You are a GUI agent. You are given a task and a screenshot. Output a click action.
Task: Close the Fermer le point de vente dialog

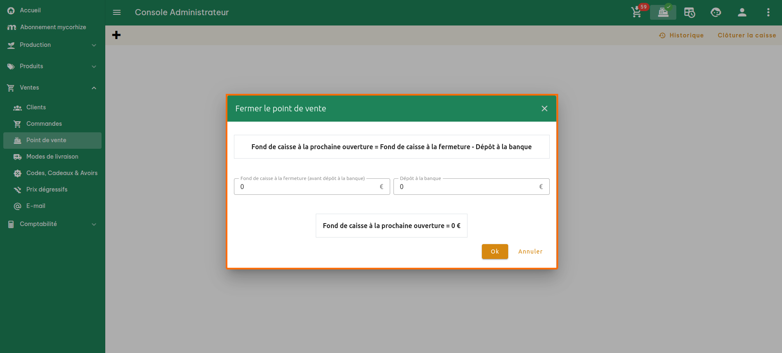(544, 108)
